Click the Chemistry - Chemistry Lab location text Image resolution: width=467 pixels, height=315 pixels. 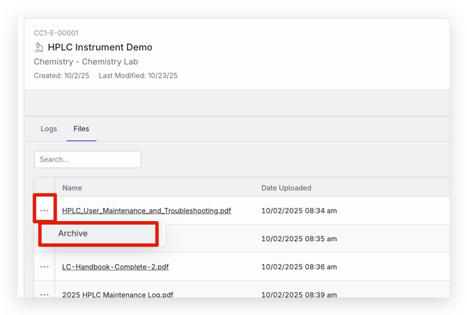tap(86, 62)
